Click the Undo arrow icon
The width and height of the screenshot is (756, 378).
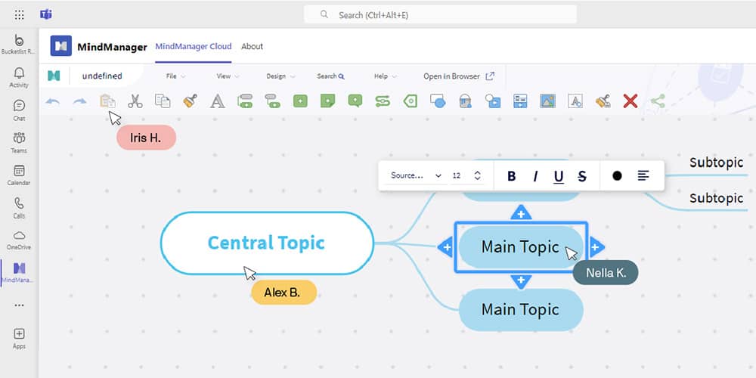tap(53, 101)
